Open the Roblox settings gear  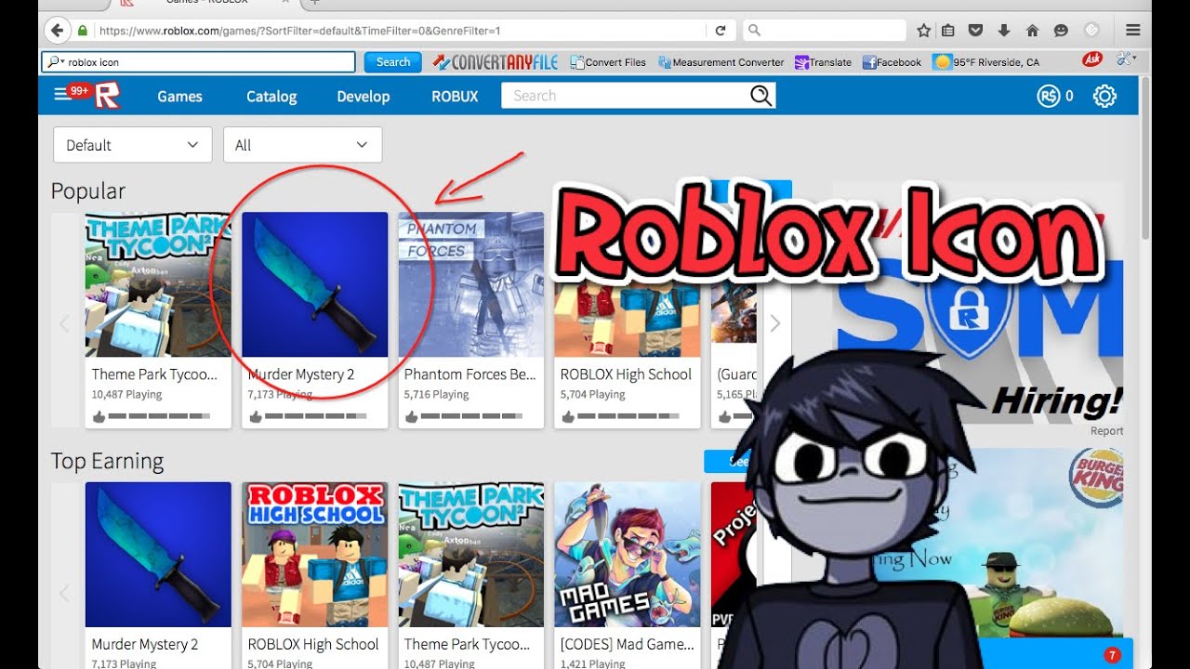coord(1104,96)
